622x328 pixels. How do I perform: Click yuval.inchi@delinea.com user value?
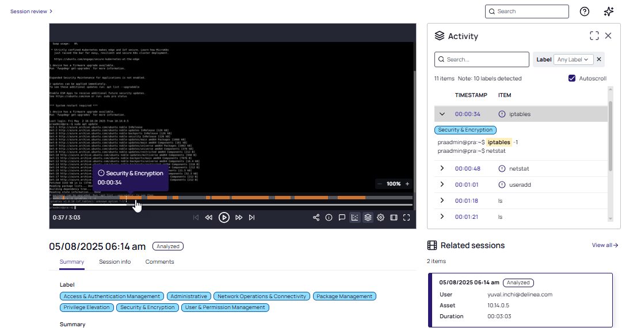click(520, 295)
